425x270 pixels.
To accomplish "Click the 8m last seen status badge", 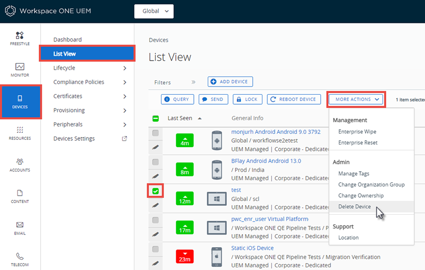I will [x=184, y=170].
